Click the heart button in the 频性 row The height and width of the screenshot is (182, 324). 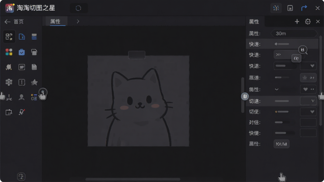point(308,89)
